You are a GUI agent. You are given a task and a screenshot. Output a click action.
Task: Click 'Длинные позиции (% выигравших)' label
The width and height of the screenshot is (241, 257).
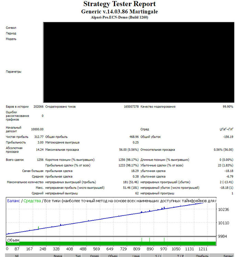[165, 160]
